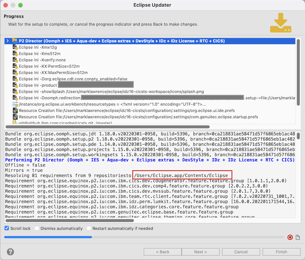This screenshot has height=260, width=305.
Task: Click the Finish button
Action: (x=282, y=252)
